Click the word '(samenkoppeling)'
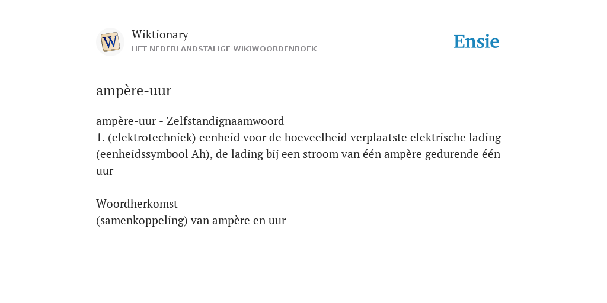This screenshot has width=607, height=303. (x=142, y=220)
